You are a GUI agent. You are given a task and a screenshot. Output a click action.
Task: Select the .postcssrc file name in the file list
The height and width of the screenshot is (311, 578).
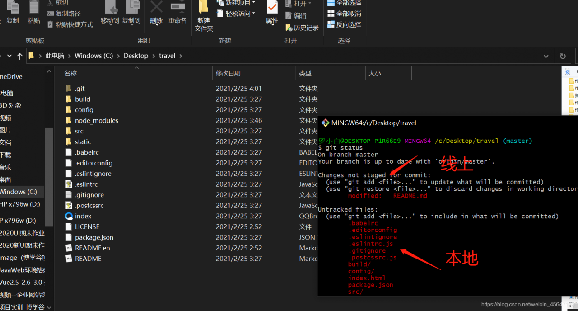click(x=89, y=206)
